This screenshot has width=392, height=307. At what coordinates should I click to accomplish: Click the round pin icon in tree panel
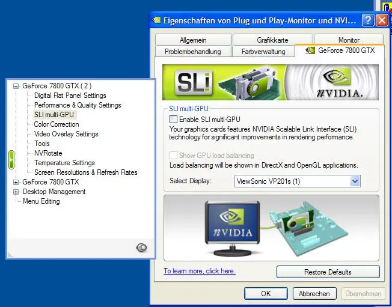coord(141,248)
